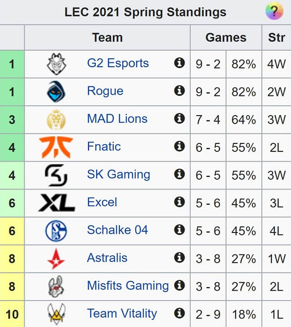Click the Str column header
This screenshot has width=291, height=327.
[277, 38]
